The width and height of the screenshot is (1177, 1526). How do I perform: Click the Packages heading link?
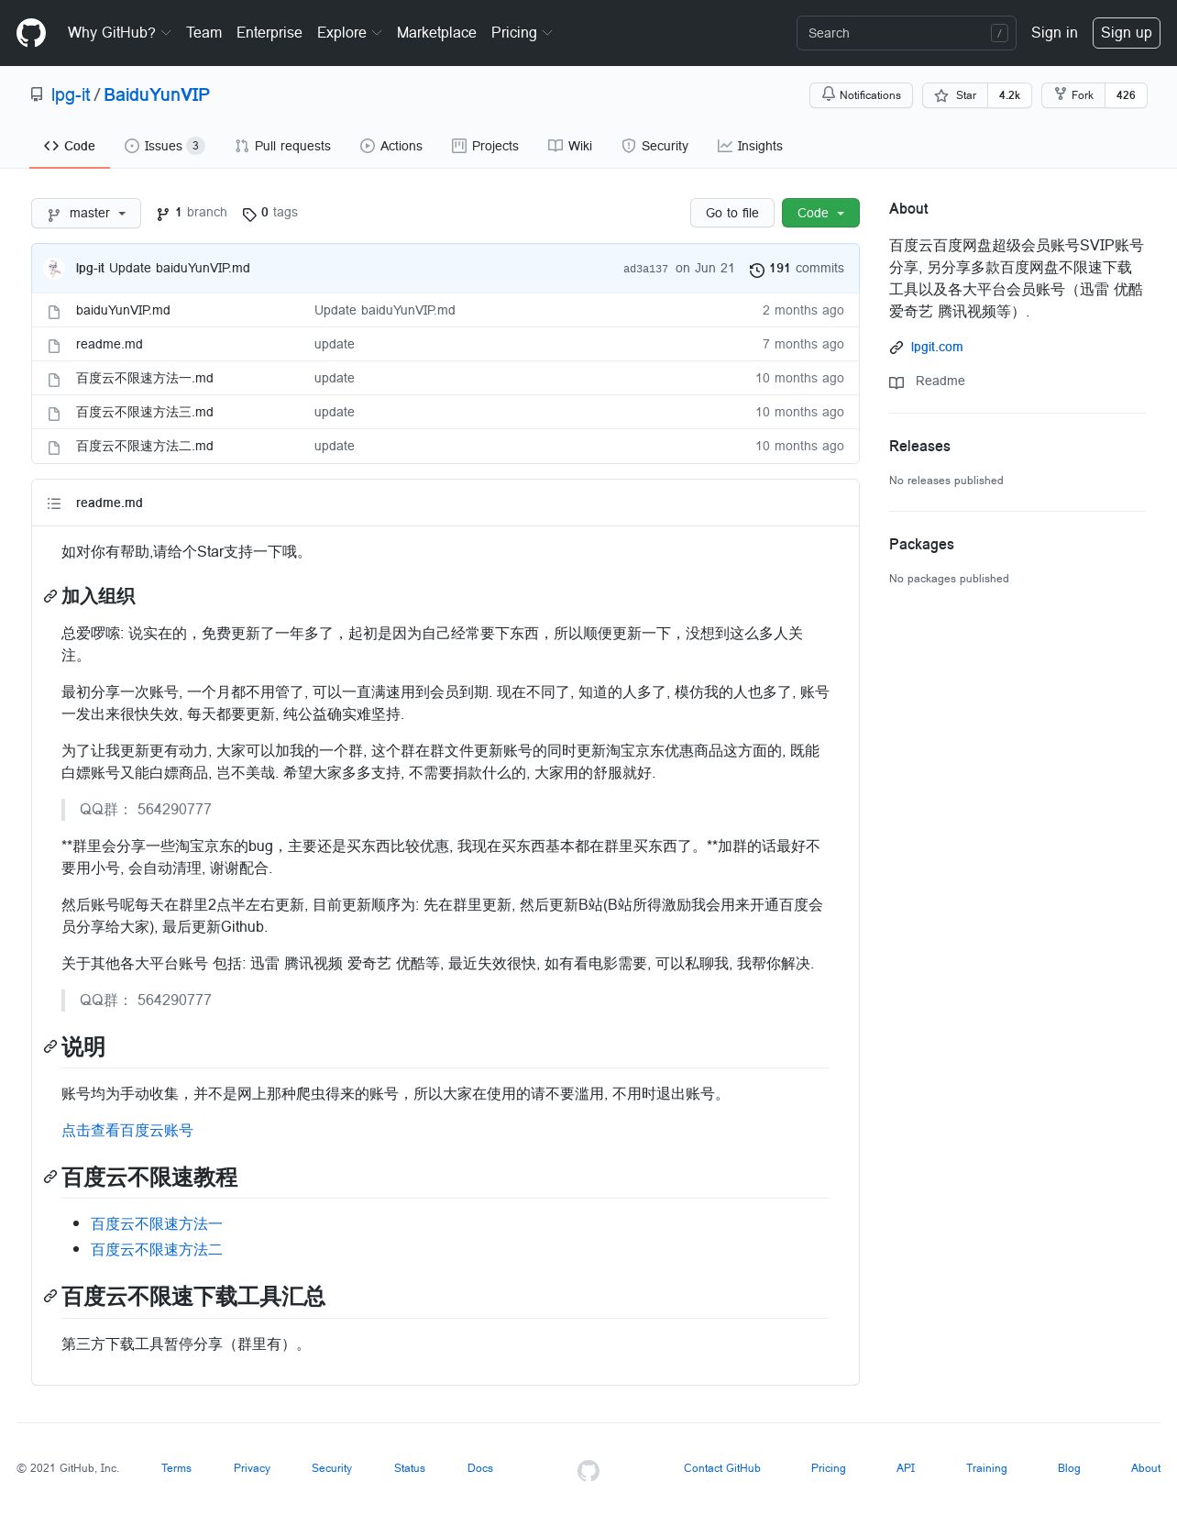pos(921,545)
